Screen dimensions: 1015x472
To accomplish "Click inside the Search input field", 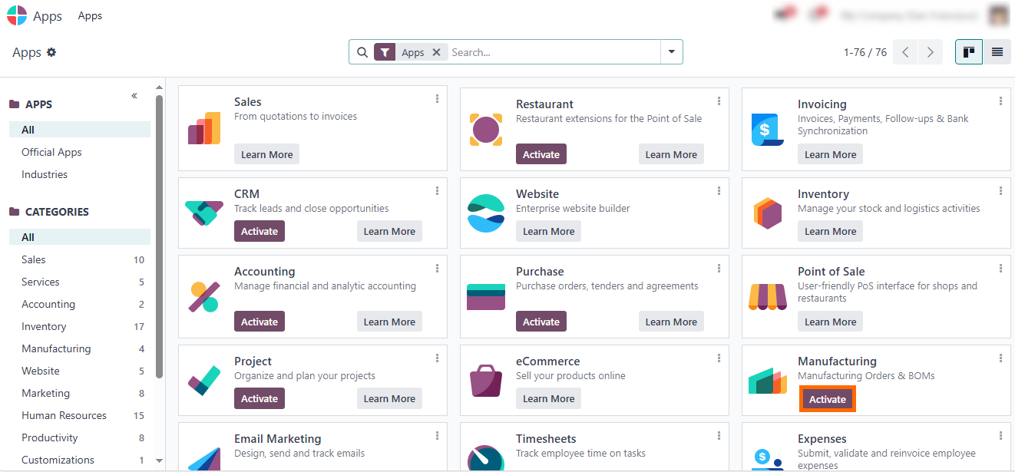I will tap(553, 52).
